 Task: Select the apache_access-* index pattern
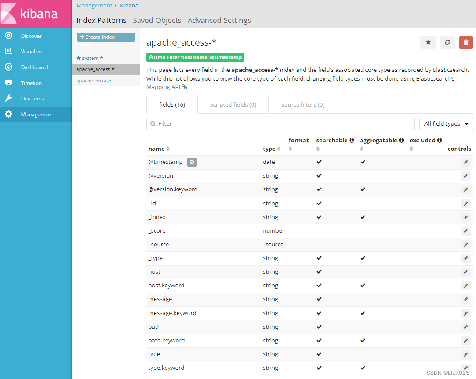pyautogui.click(x=106, y=69)
